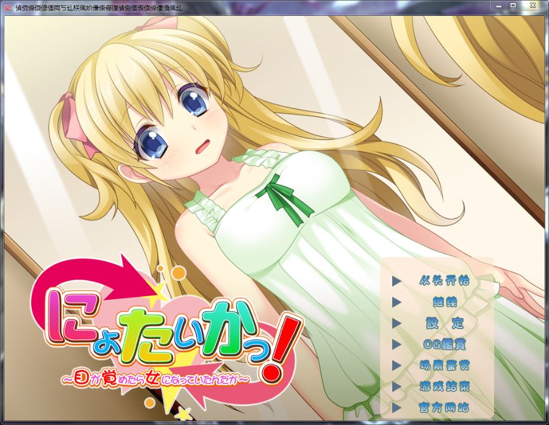
Task: Click the game icon in title bar
Action: coord(9,7)
